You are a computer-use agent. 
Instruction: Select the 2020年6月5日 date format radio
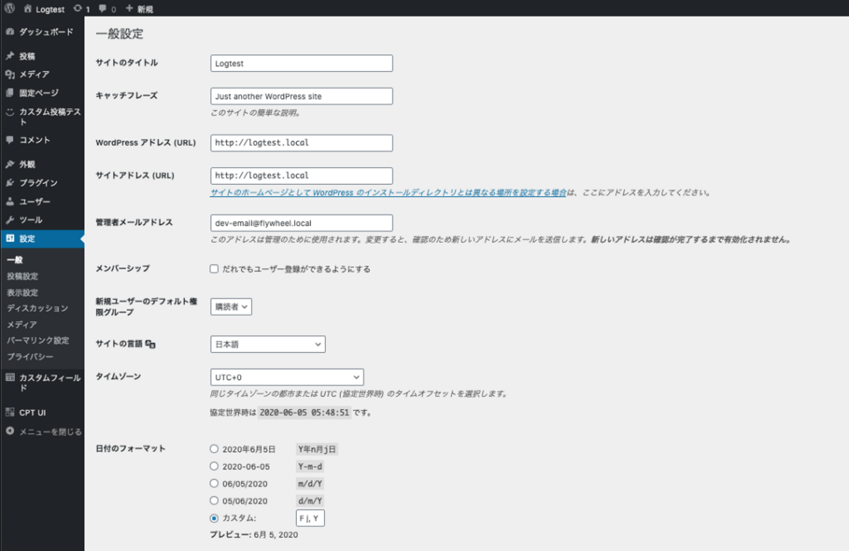pyautogui.click(x=214, y=448)
